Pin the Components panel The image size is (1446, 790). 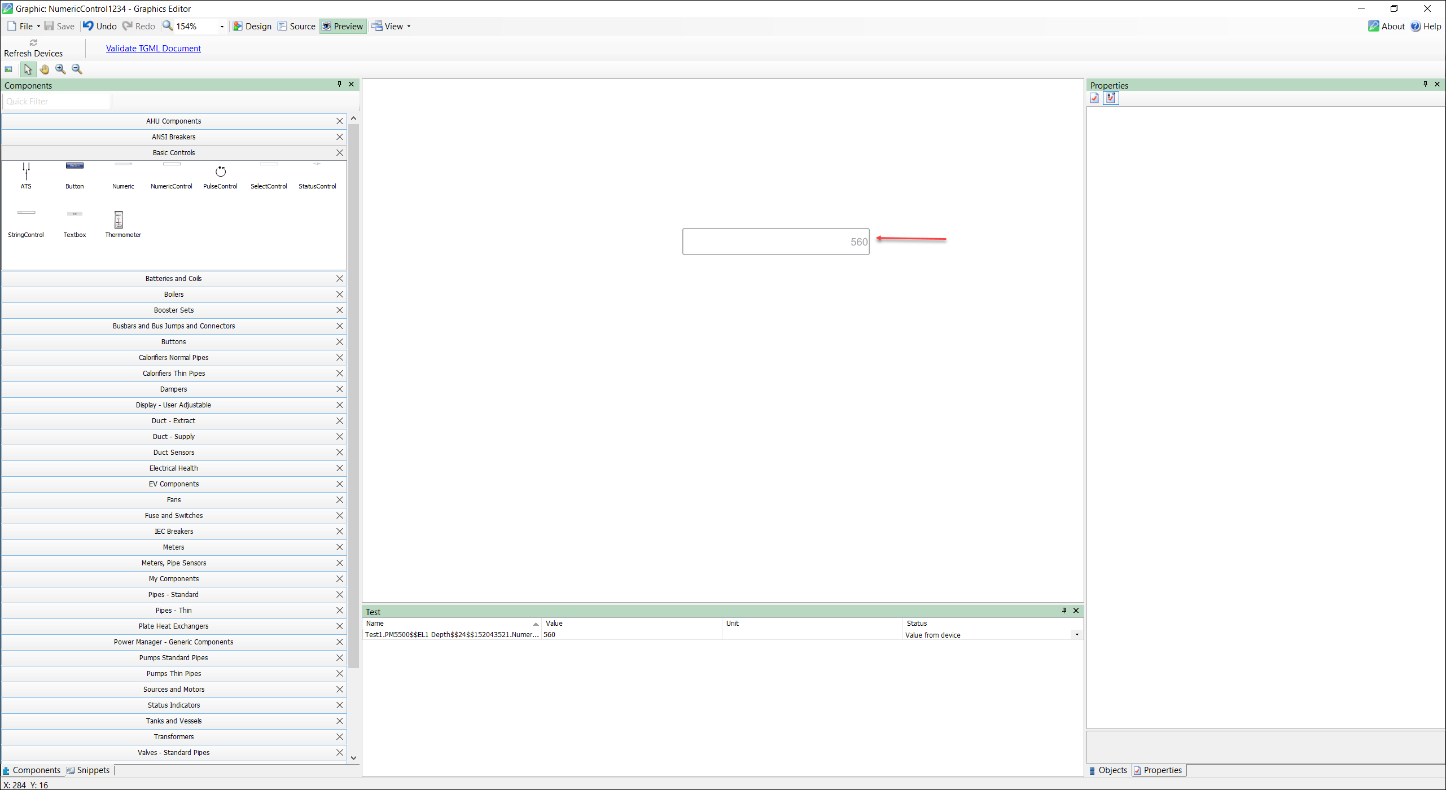tap(339, 84)
